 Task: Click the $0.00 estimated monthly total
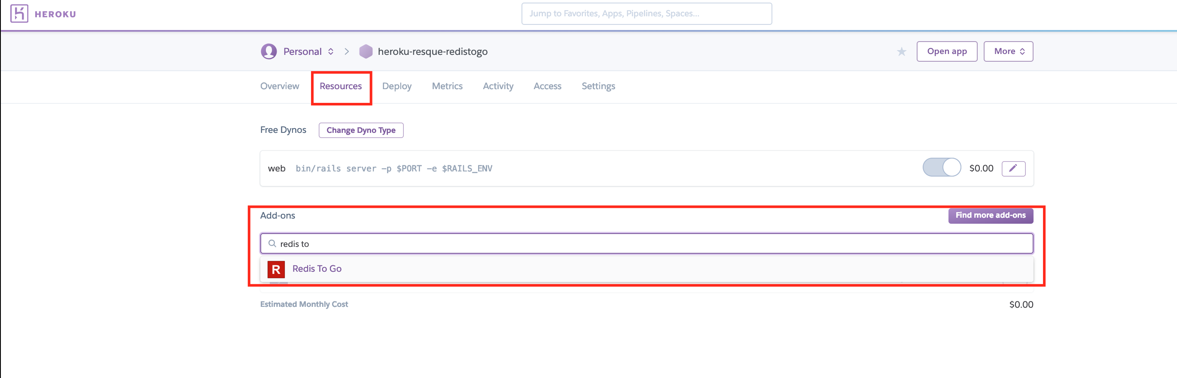click(1021, 304)
